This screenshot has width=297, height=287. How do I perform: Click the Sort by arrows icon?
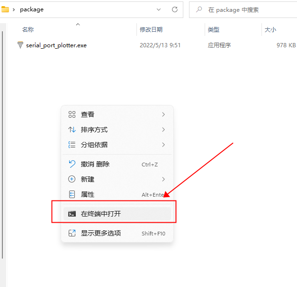tap(72, 130)
